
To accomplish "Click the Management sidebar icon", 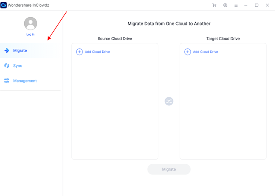I will pos(7,81).
